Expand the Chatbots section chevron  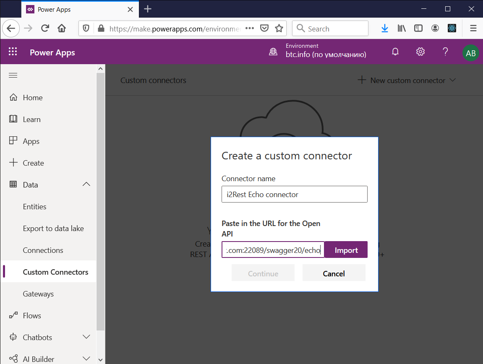click(x=86, y=337)
